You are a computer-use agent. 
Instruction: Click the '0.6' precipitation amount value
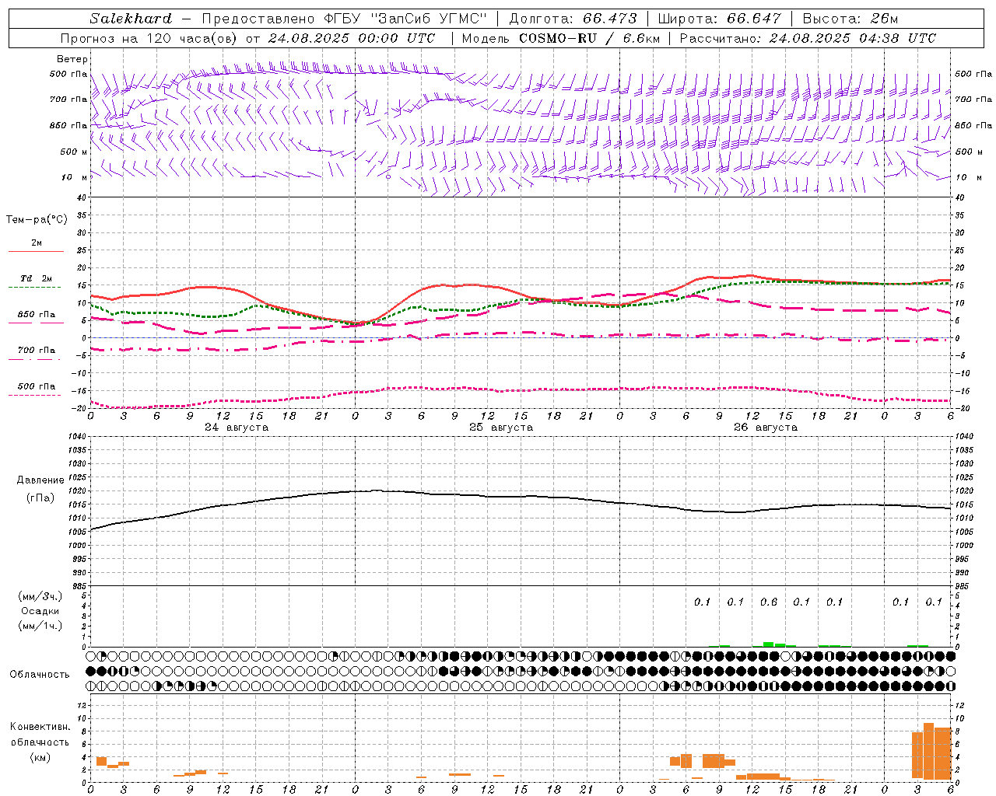pyautogui.click(x=769, y=602)
